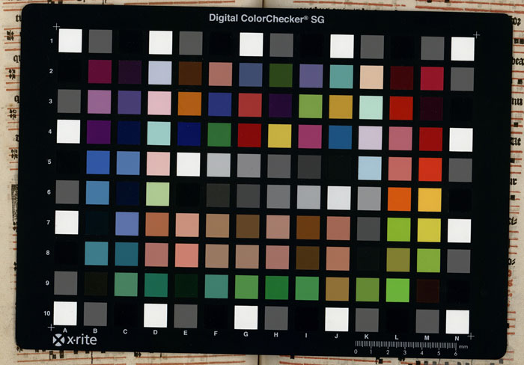Select the white corner patch at A1
The width and height of the screenshot is (524, 365).
[x=70, y=40]
